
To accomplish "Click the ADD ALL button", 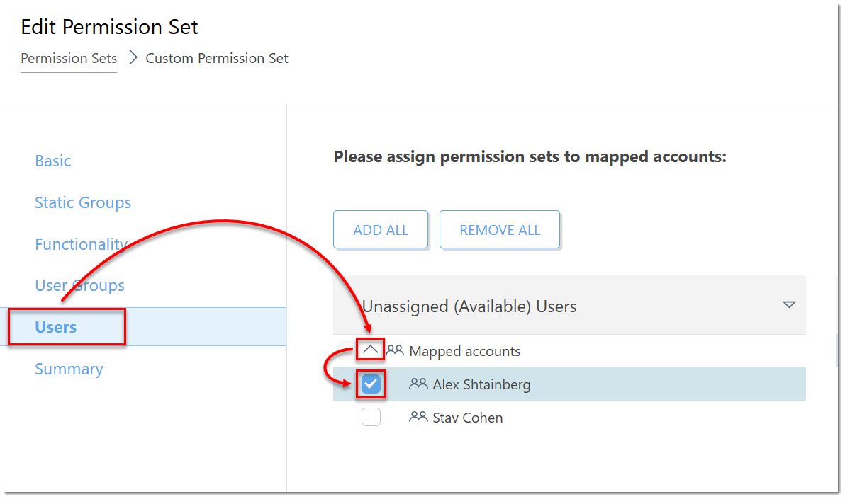I will (x=381, y=230).
